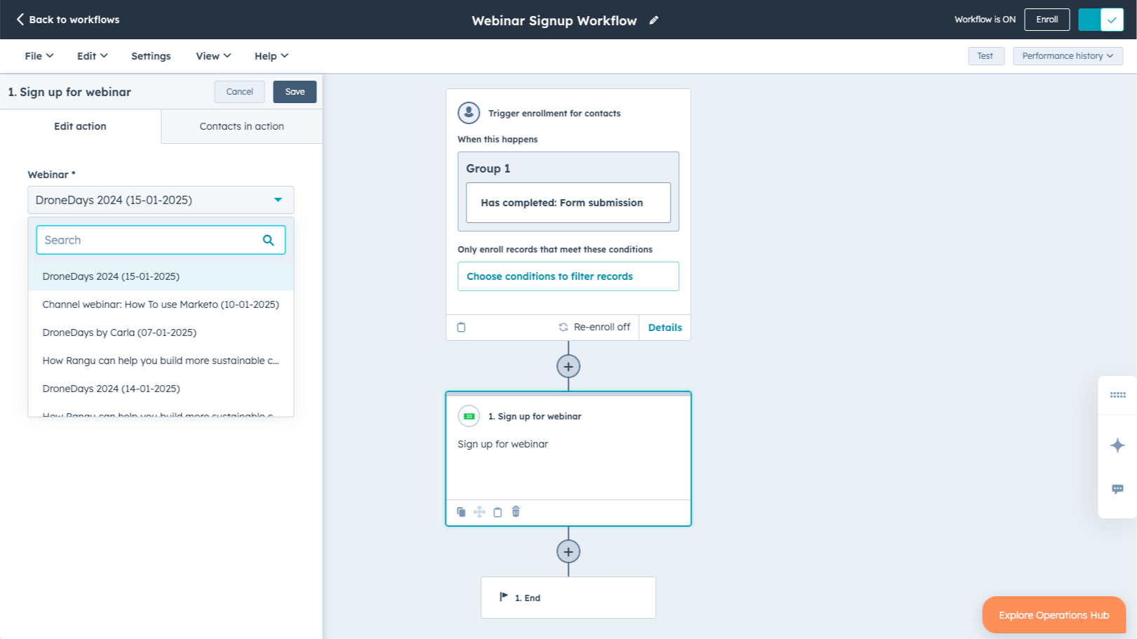The image size is (1137, 639).
Task: Click the clipboard icon in trigger card footer
Action: (461, 328)
